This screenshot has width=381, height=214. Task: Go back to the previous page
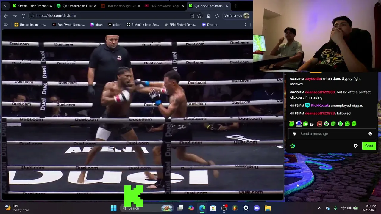6,16
